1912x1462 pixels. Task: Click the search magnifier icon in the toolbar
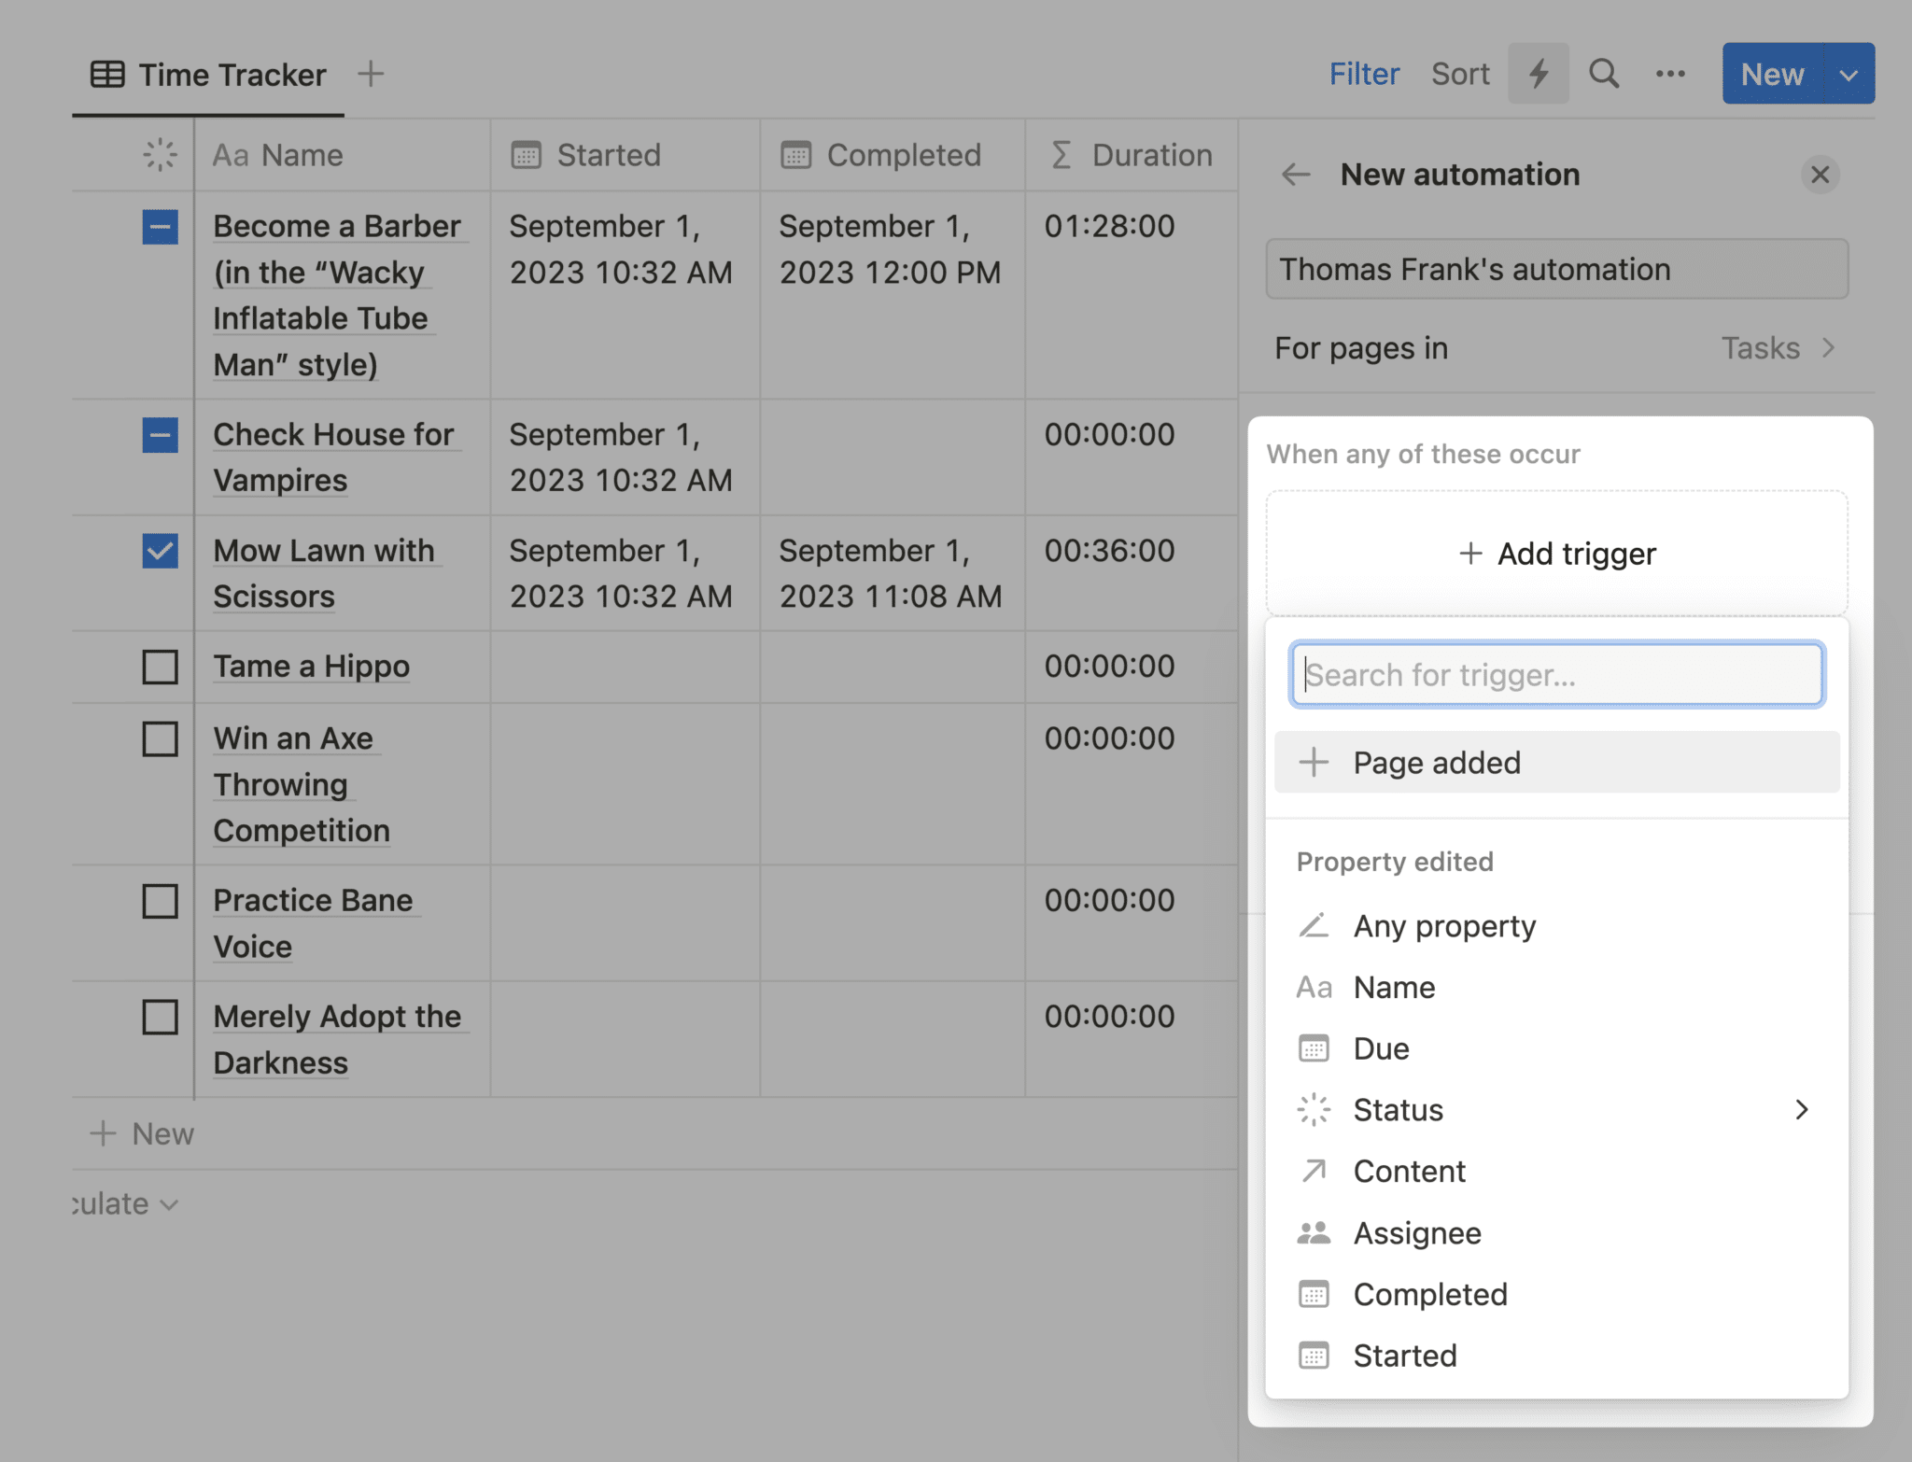point(1603,73)
